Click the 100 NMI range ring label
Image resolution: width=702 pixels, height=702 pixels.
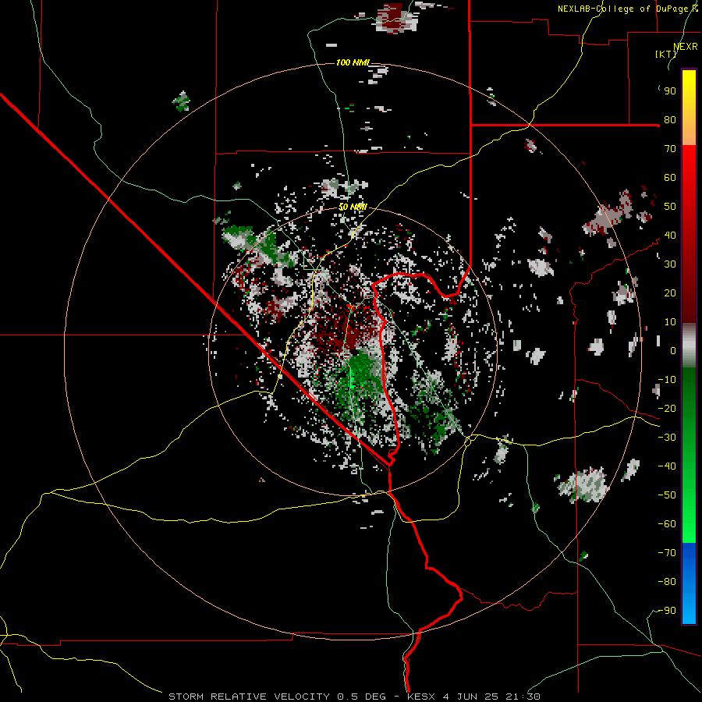tap(353, 62)
